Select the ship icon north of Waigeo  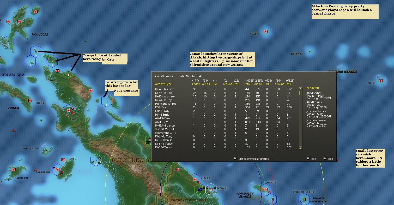(85, 42)
